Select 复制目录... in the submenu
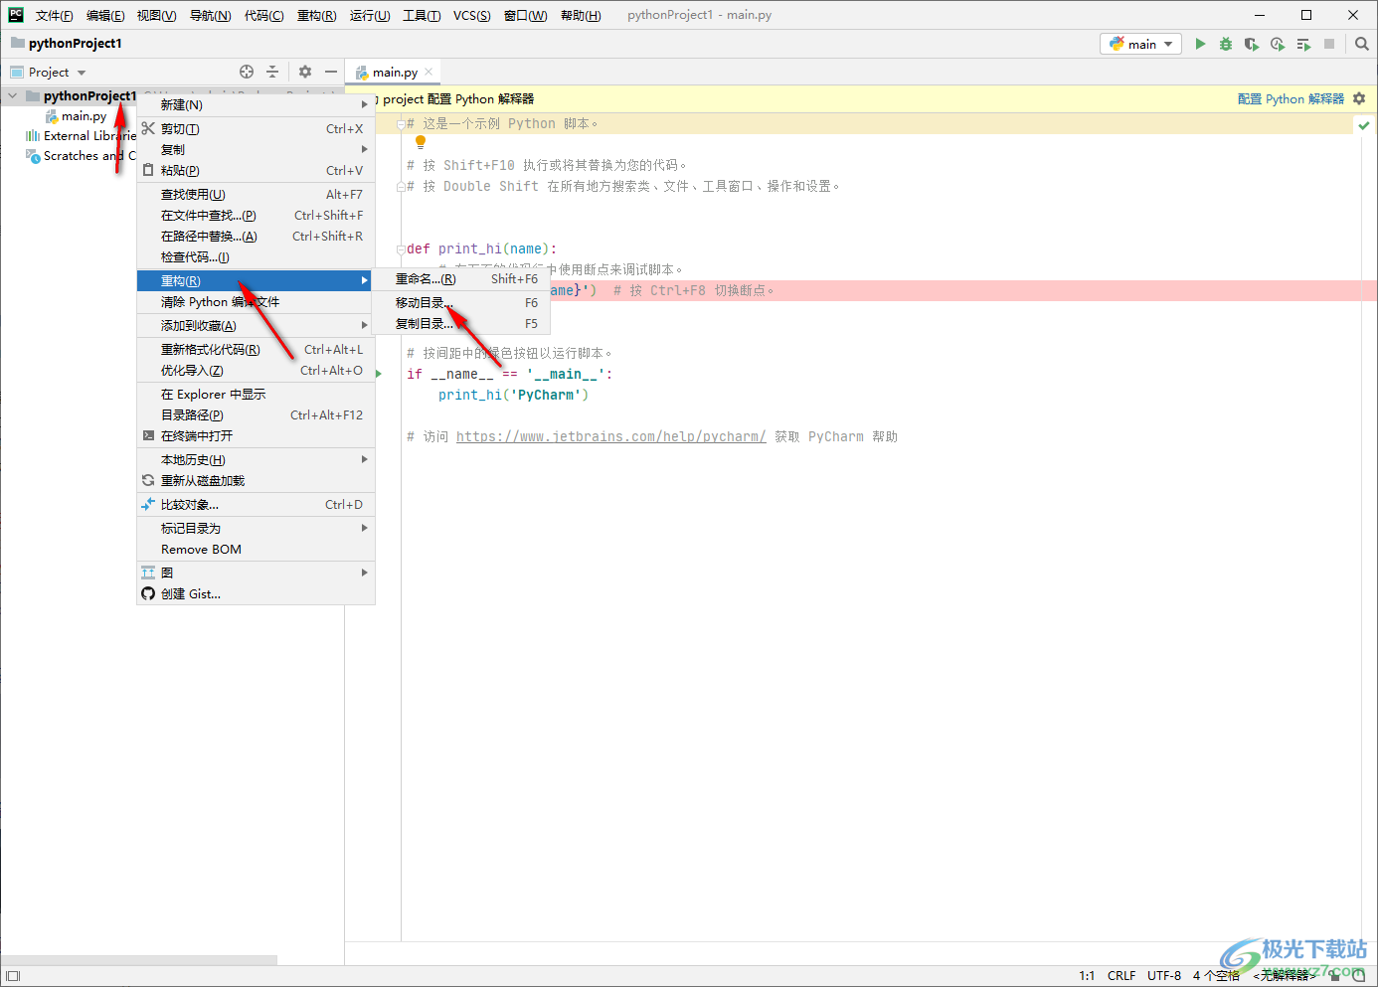The width and height of the screenshot is (1378, 987). [x=460, y=323]
